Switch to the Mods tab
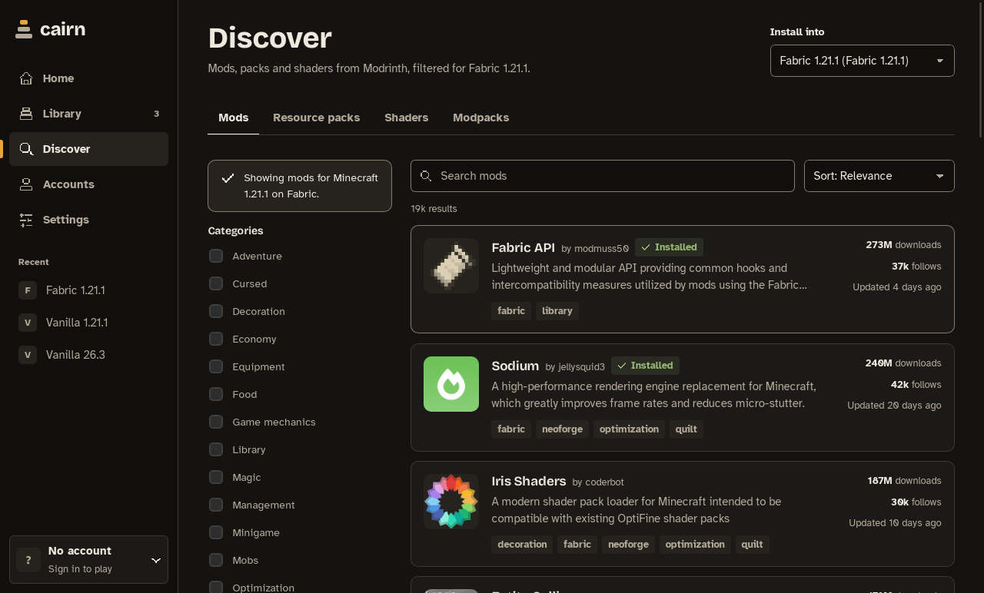 tap(233, 118)
